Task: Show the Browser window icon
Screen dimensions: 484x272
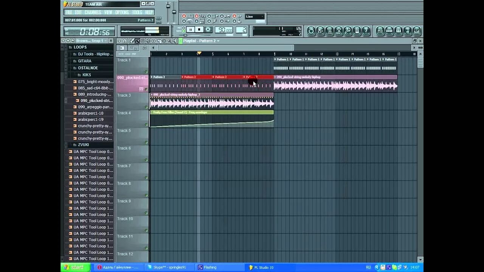Action: point(408,31)
